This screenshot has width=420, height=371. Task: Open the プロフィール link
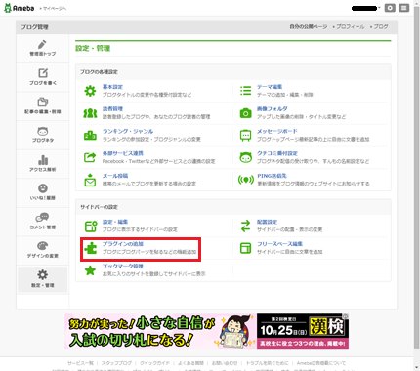(351, 26)
